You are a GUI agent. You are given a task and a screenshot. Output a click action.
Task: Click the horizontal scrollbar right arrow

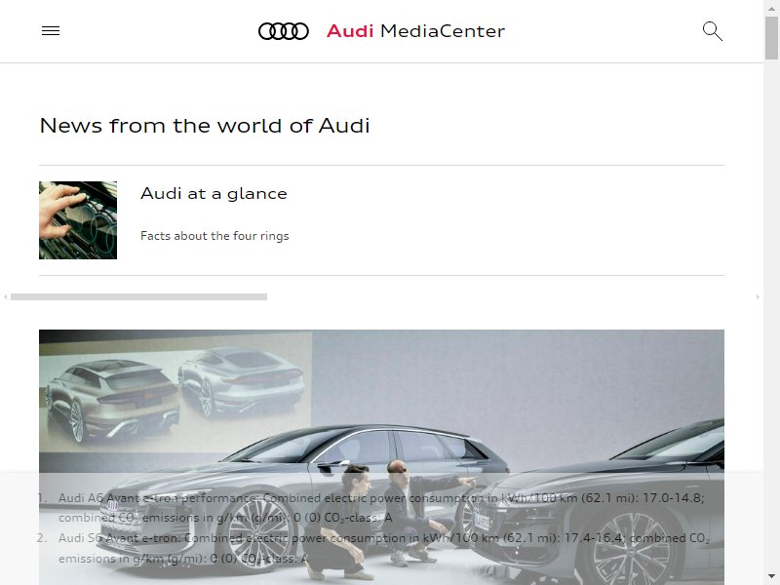click(x=759, y=297)
